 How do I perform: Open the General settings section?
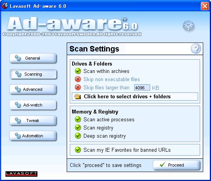pyautogui.click(x=33, y=58)
